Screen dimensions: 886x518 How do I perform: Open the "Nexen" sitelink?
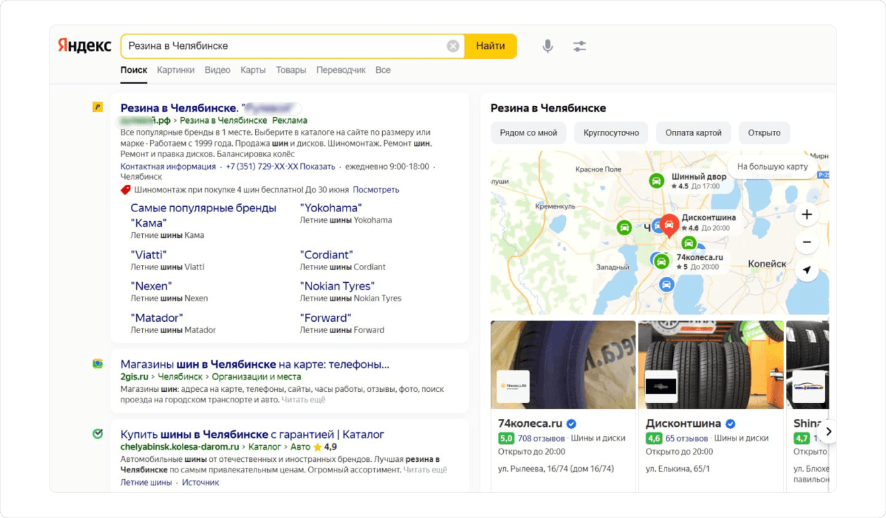pyautogui.click(x=151, y=286)
